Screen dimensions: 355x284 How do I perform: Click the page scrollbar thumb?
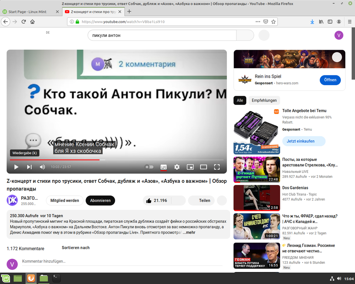coord(353,54)
